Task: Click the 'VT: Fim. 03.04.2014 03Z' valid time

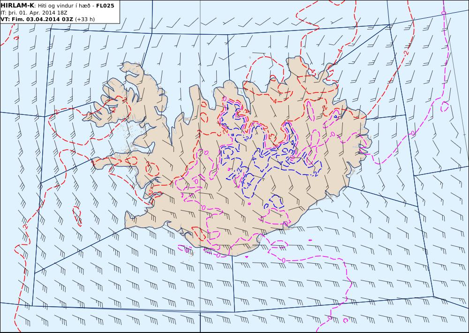Action: [37, 19]
